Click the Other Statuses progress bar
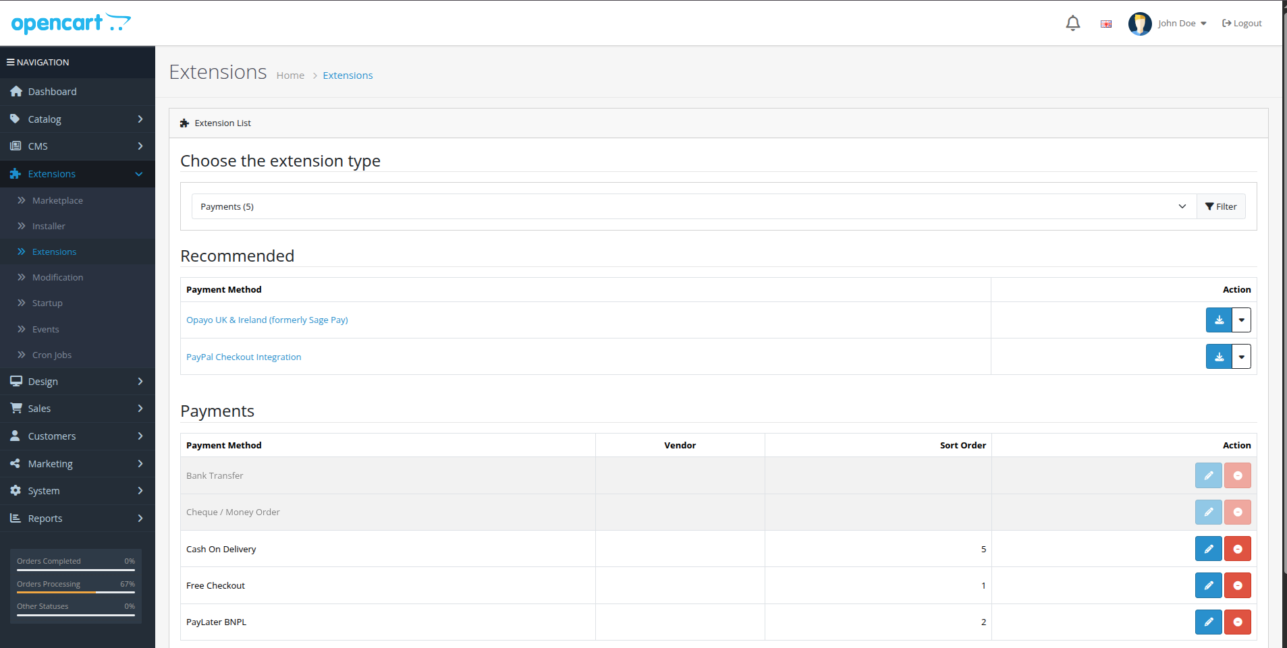 76,615
